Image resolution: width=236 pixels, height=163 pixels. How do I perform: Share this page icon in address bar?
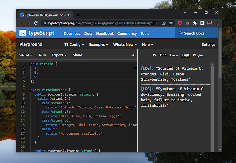coord(164,23)
